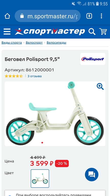110x196 pixels.
Task: Tap the star rating
Action: 14,76
